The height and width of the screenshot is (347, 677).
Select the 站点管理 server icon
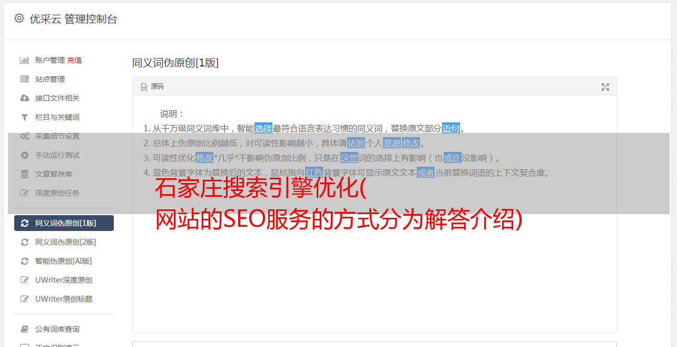point(24,79)
